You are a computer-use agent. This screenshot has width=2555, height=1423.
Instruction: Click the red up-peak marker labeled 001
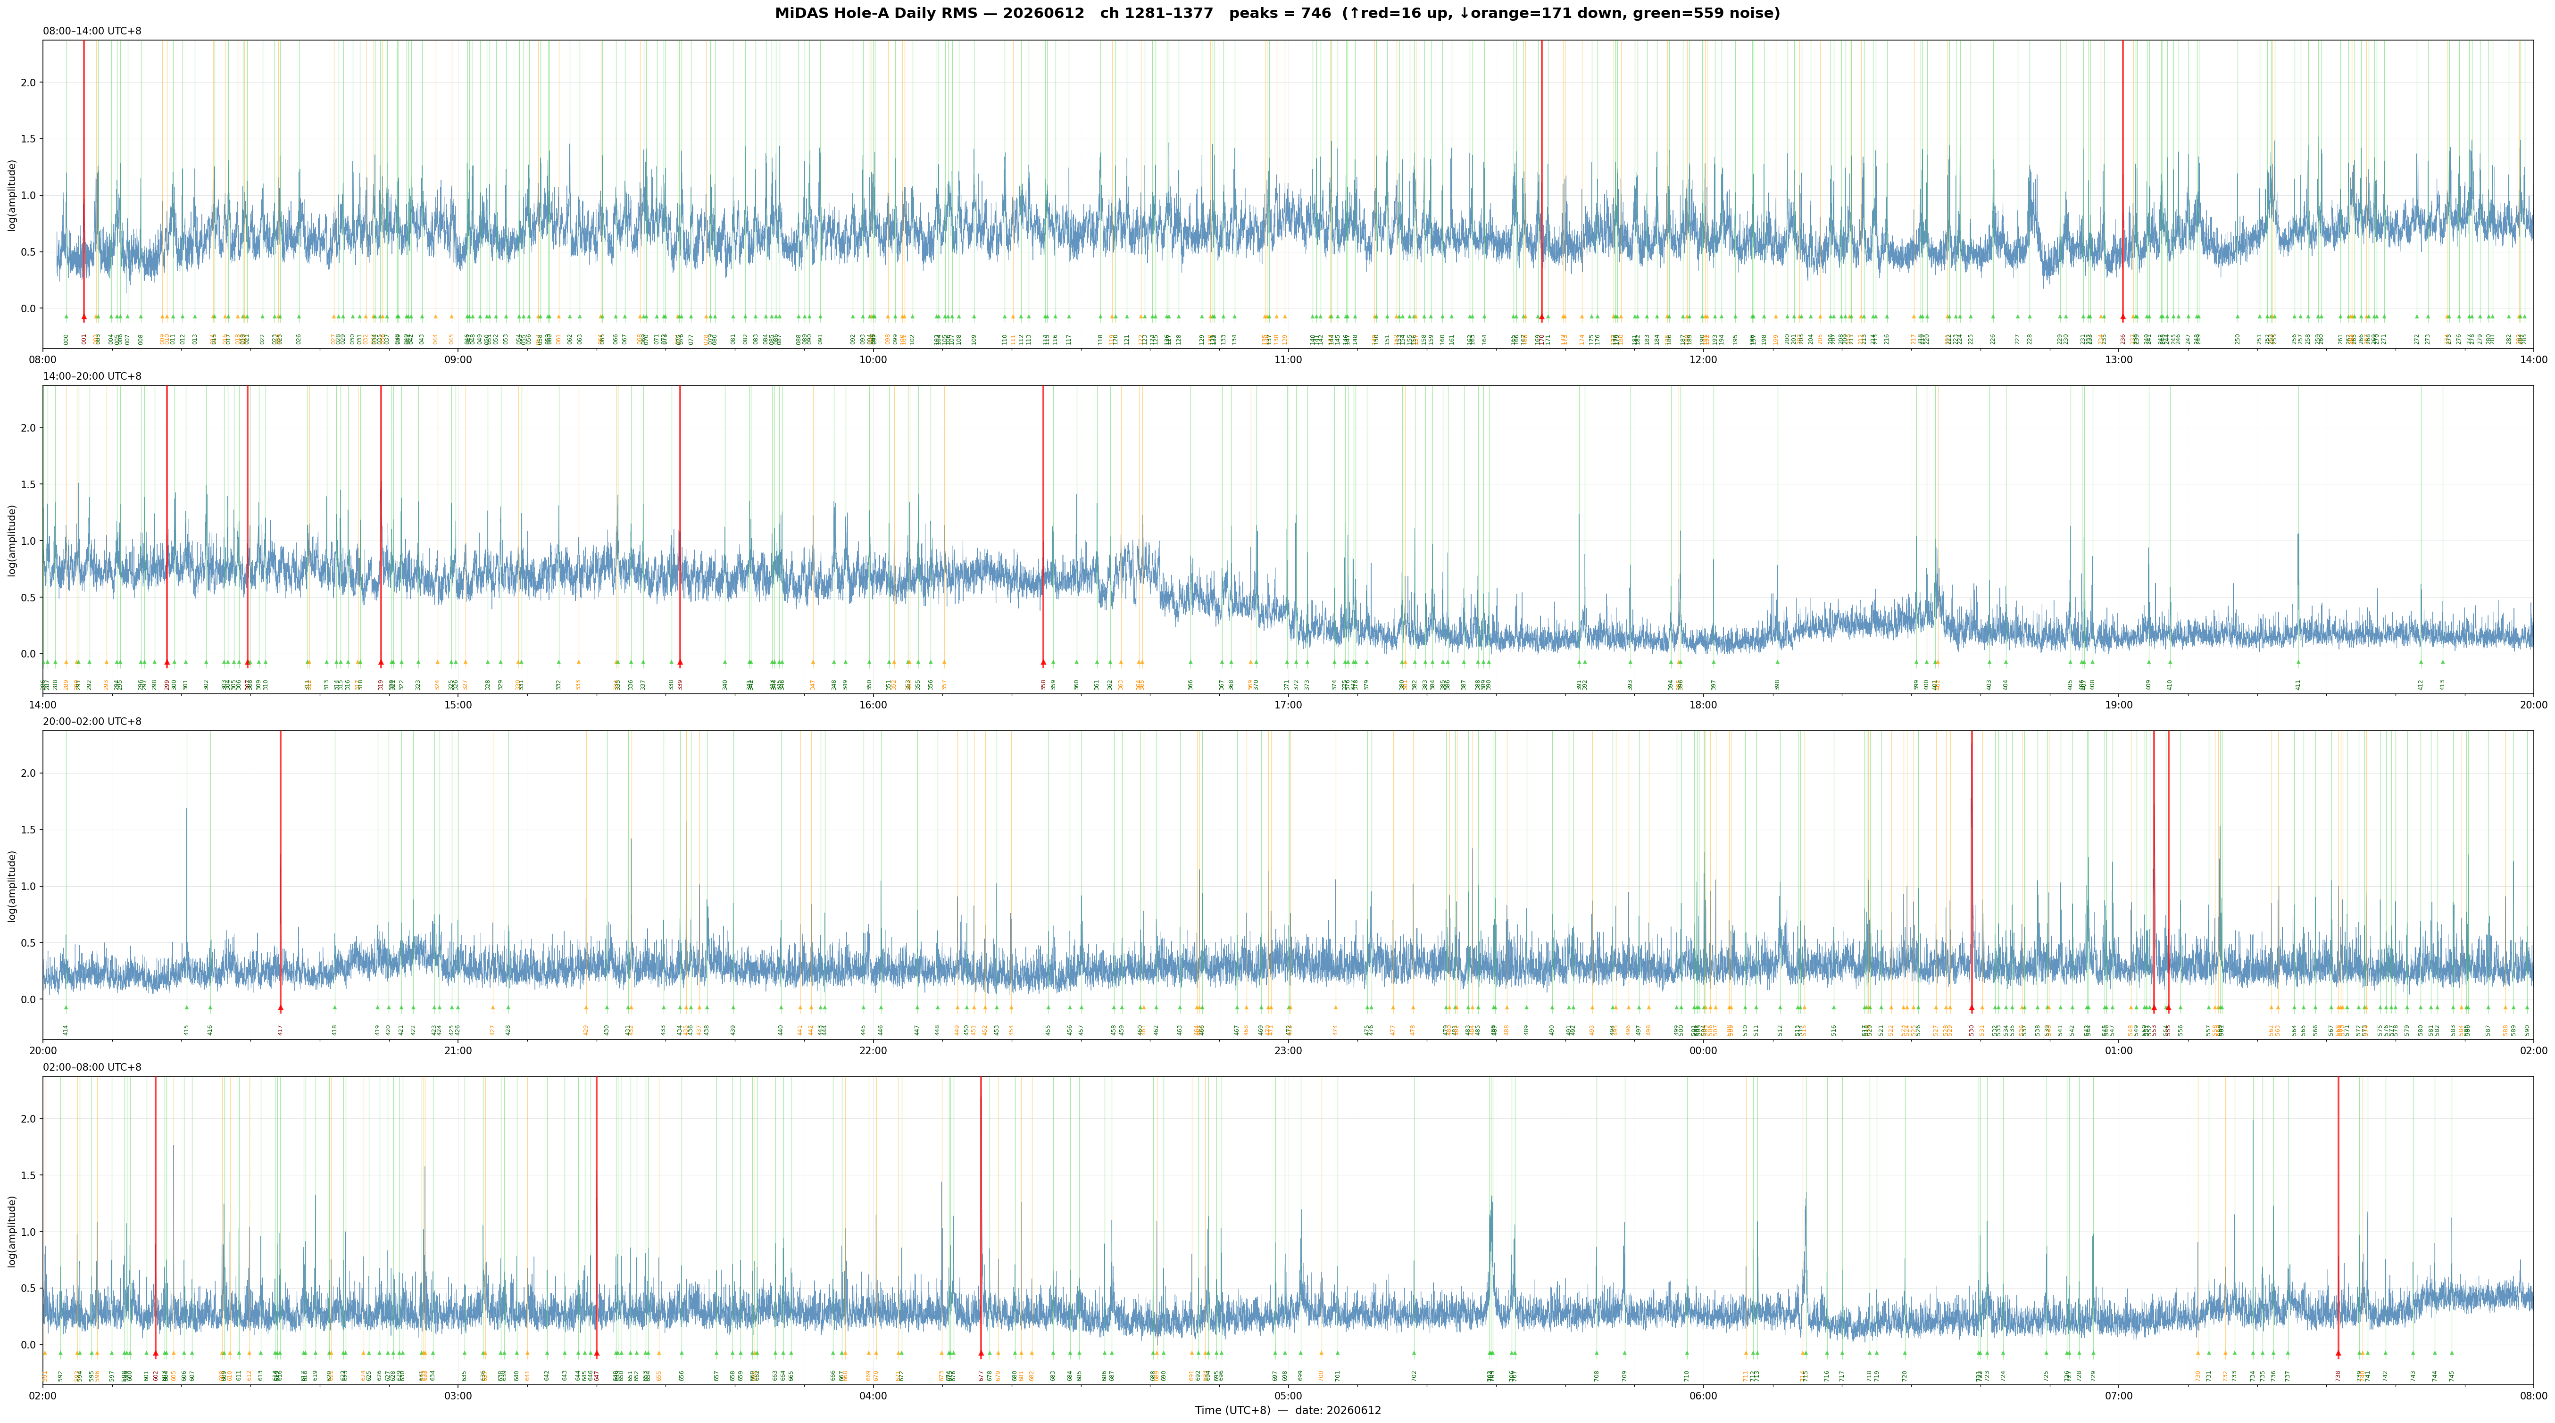point(84,317)
